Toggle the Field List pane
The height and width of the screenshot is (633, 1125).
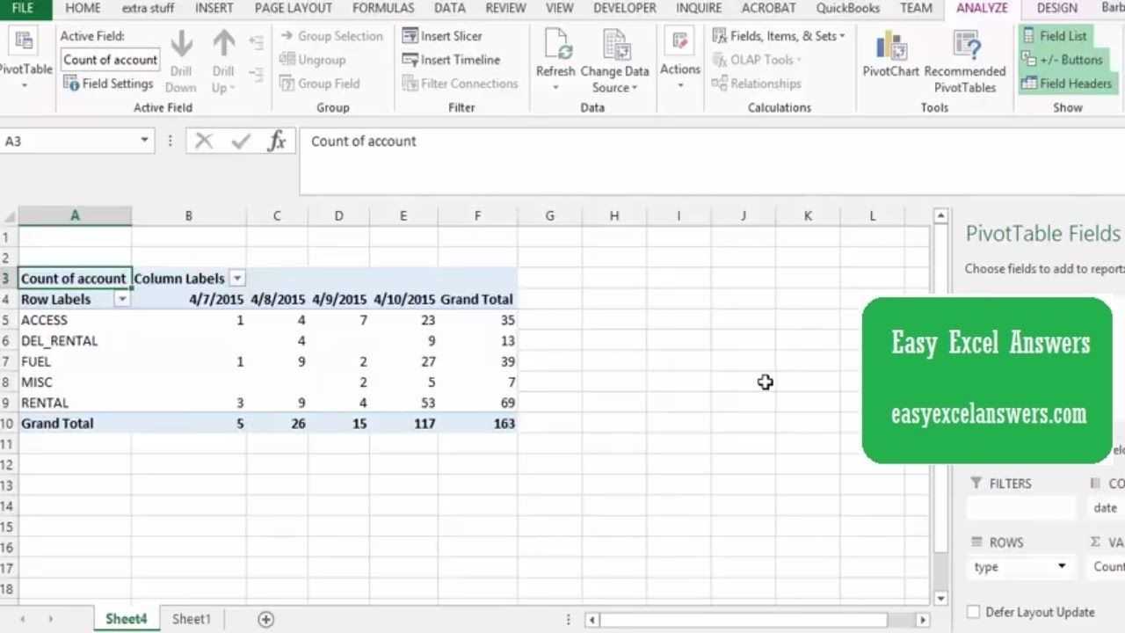coord(1054,36)
